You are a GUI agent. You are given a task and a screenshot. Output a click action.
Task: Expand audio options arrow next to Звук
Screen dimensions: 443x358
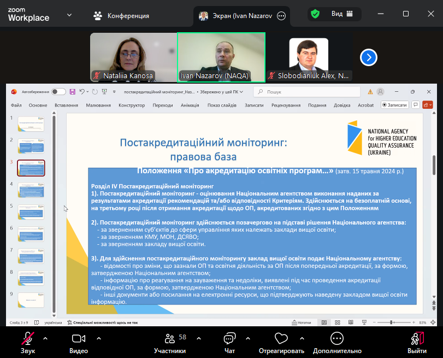pyautogui.click(x=45, y=338)
